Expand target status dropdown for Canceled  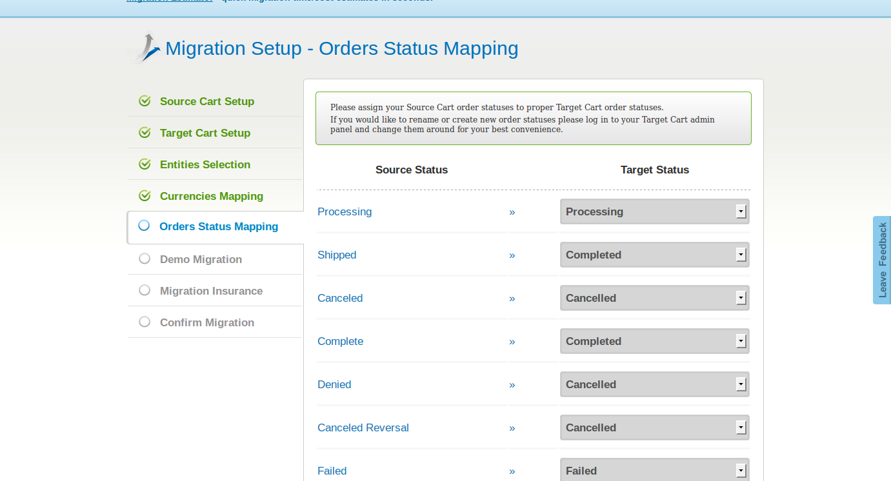coord(654,298)
